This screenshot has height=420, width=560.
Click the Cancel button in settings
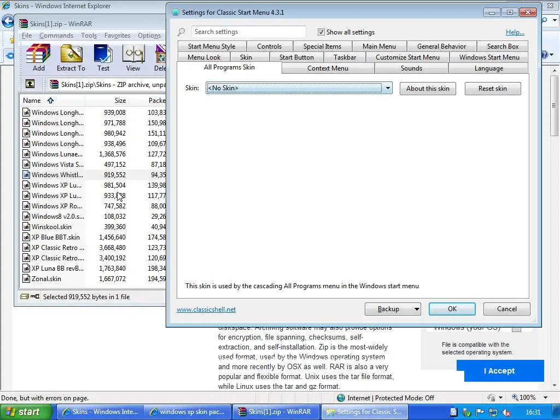coord(506,309)
